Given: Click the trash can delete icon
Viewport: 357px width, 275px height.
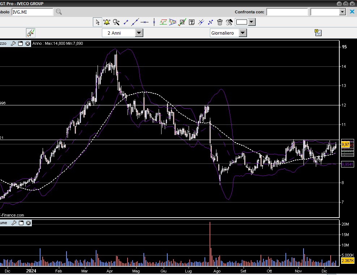Looking at the screenshot, I should point(220,22).
